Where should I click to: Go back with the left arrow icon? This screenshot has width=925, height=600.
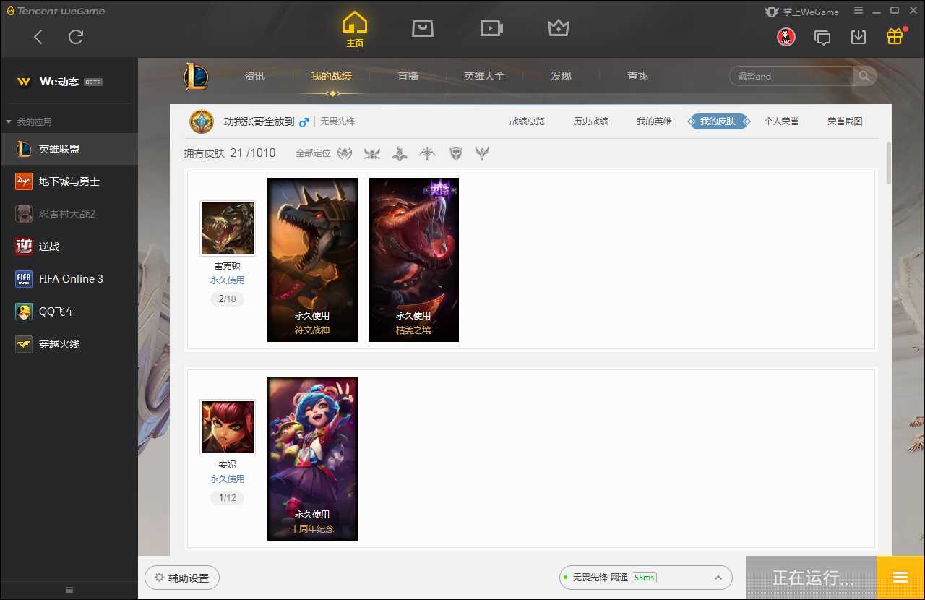click(x=38, y=37)
